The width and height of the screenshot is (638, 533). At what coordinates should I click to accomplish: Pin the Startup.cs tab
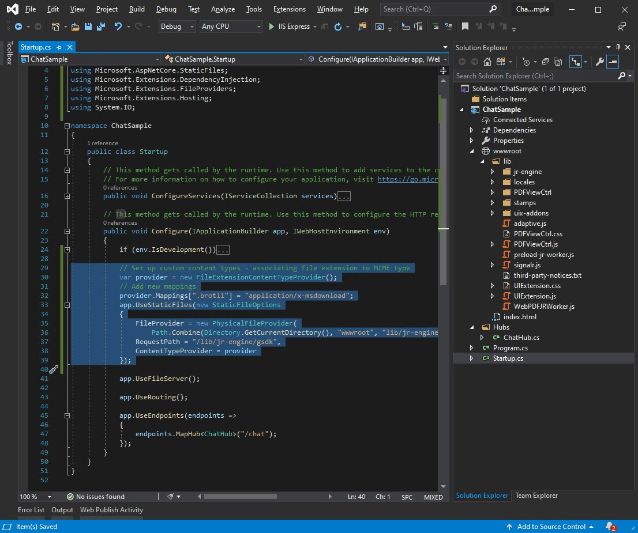[59, 47]
